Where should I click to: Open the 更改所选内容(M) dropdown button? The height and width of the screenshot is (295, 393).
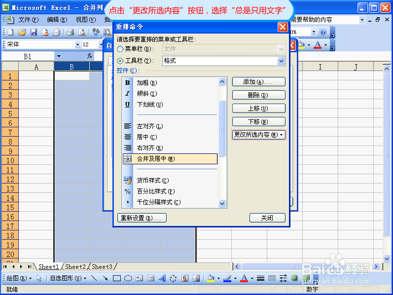(x=259, y=135)
